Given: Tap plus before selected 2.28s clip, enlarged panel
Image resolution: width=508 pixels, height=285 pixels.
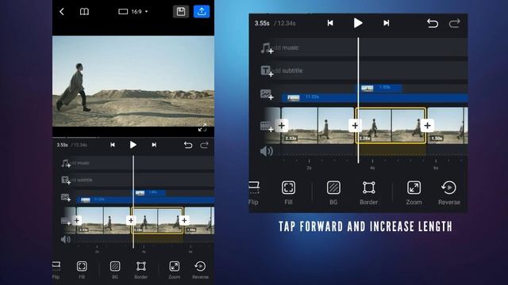Looking at the screenshot, I should pyautogui.click(x=355, y=125).
